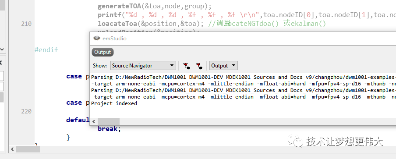Jump to the previous output error icon
The image size is (396, 159).
(x=187, y=66)
